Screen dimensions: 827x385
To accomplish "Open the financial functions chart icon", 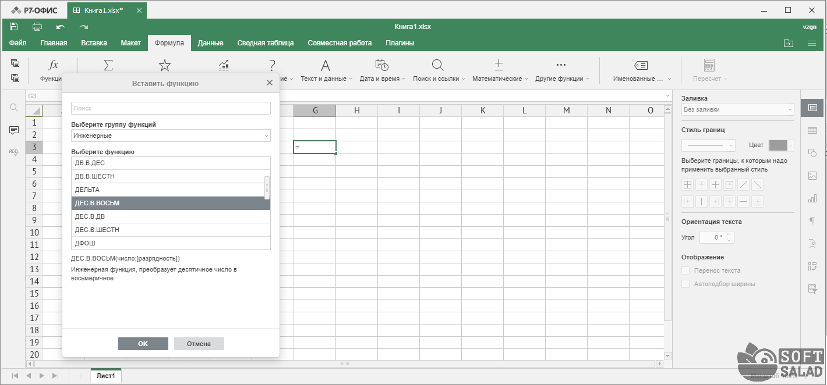I will click(x=224, y=65).
